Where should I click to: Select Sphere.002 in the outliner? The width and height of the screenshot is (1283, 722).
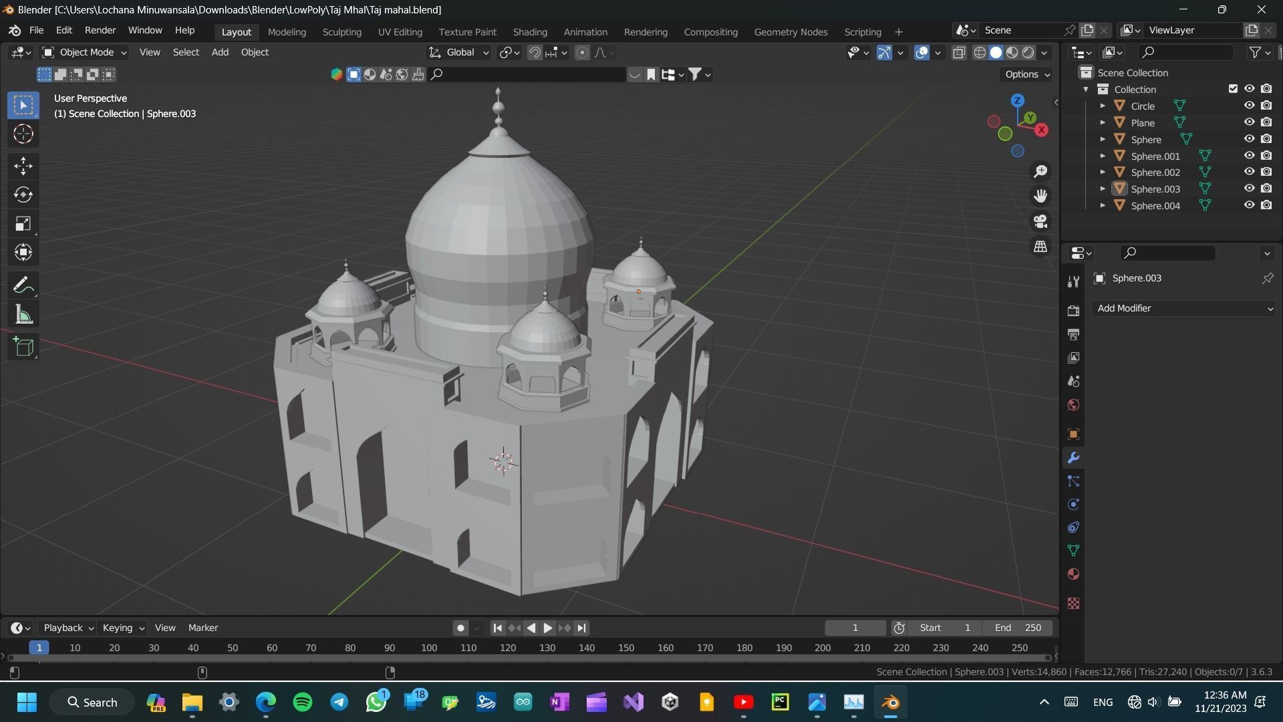point(1155,172)
